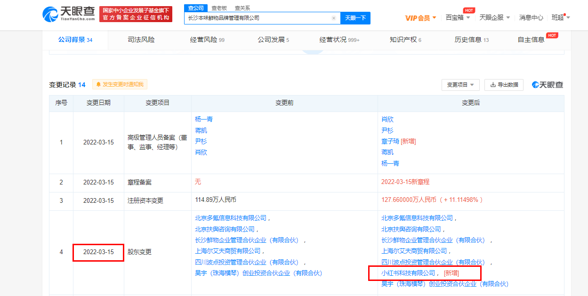The width and height of the screenshot is (588, 296).
Task: Expand the 天眼企服 menu
Action: click(495, 17)
